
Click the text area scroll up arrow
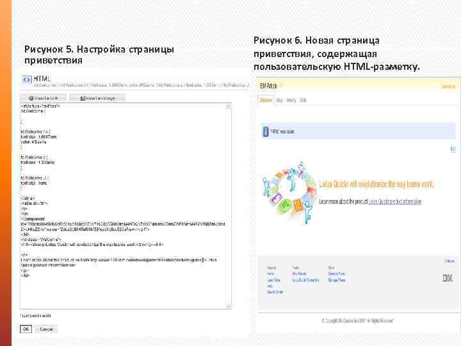pos(229,106)
